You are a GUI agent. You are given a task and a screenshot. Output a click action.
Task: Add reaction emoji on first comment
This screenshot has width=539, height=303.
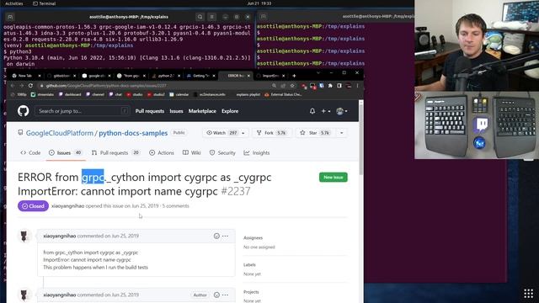(x=216, y=236)
